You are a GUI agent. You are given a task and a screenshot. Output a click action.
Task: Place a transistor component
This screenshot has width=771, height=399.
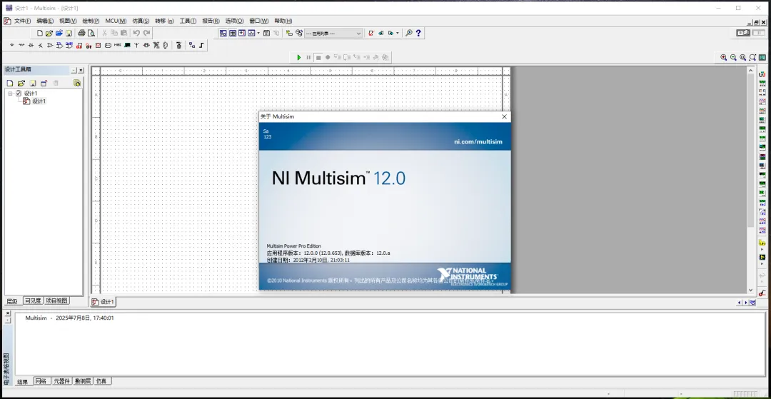(40, 45)
